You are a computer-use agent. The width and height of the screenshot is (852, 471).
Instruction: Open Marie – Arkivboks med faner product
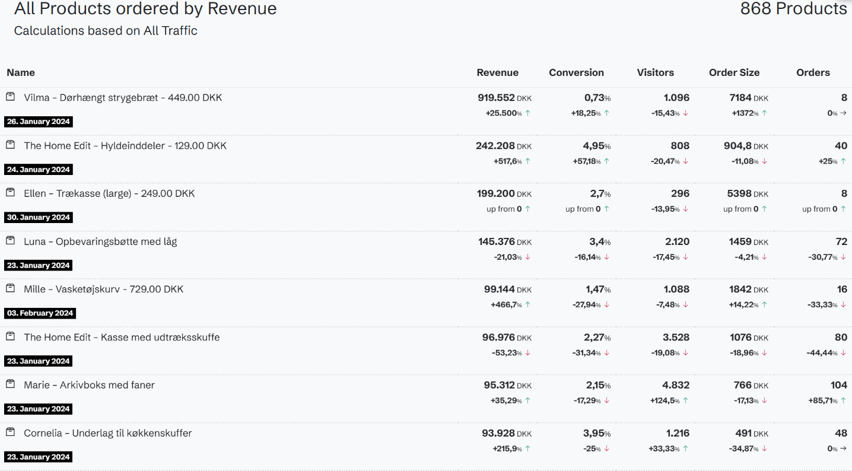coord(89,385)
